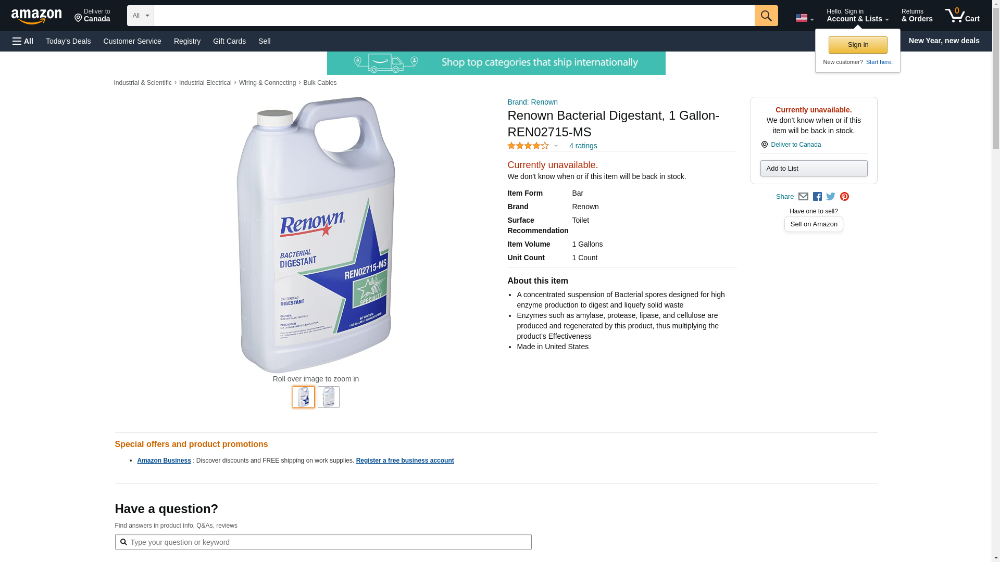1000x562 pixels.
Task: Click the Add to List button
Action: tap(814, 168)
